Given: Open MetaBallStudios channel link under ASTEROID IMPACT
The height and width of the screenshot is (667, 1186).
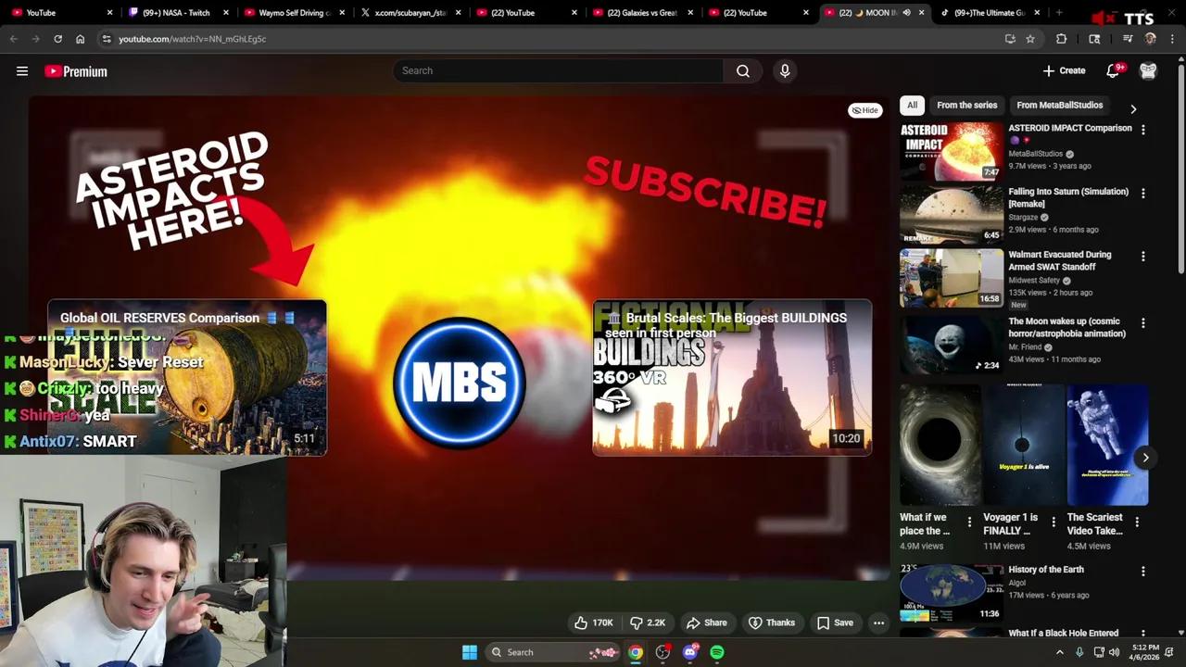Looking at the screenshot, I should [1035, 154].
